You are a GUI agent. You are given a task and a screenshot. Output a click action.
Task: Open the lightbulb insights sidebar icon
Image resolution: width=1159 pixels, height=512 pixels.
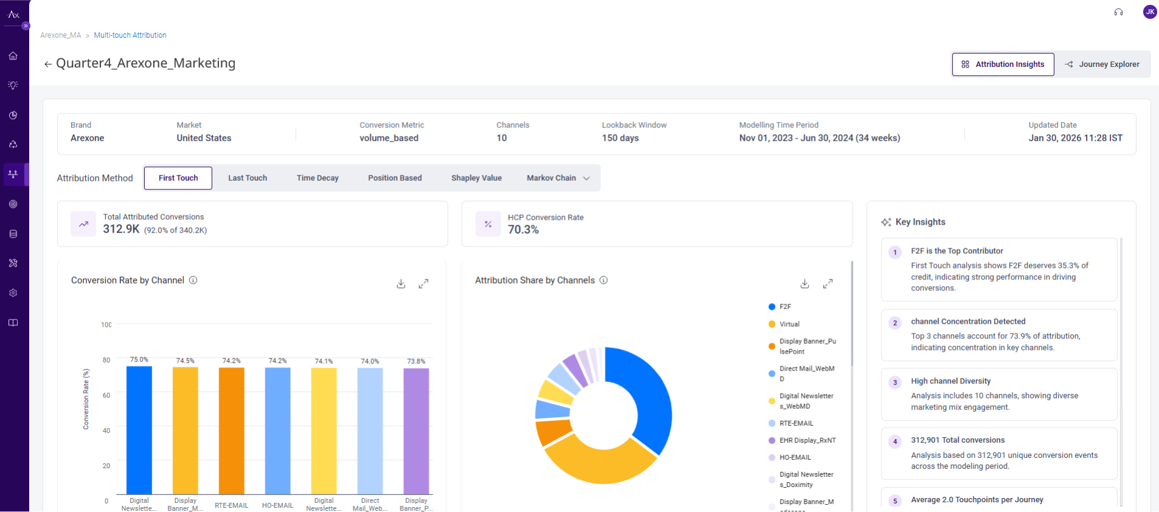pos(13,85)
